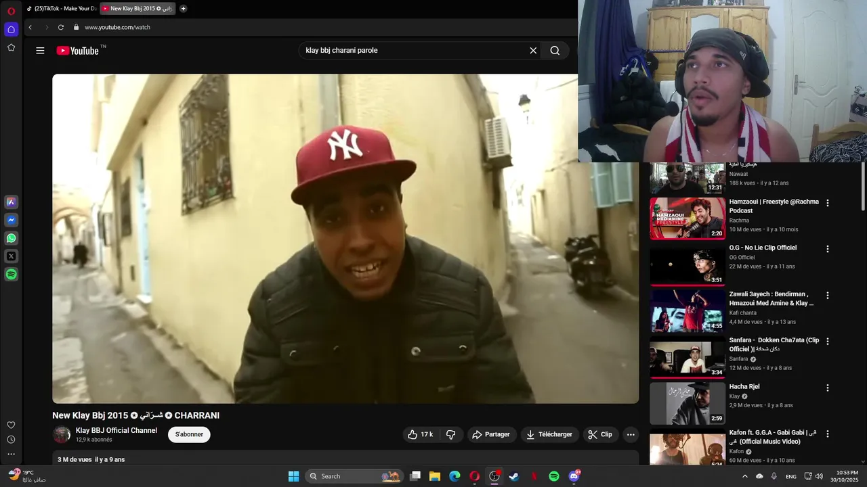Open YouTube hamburger guide menu
Image resolution: width=867 pixels, height=487 pixels.
coord(40,50)
